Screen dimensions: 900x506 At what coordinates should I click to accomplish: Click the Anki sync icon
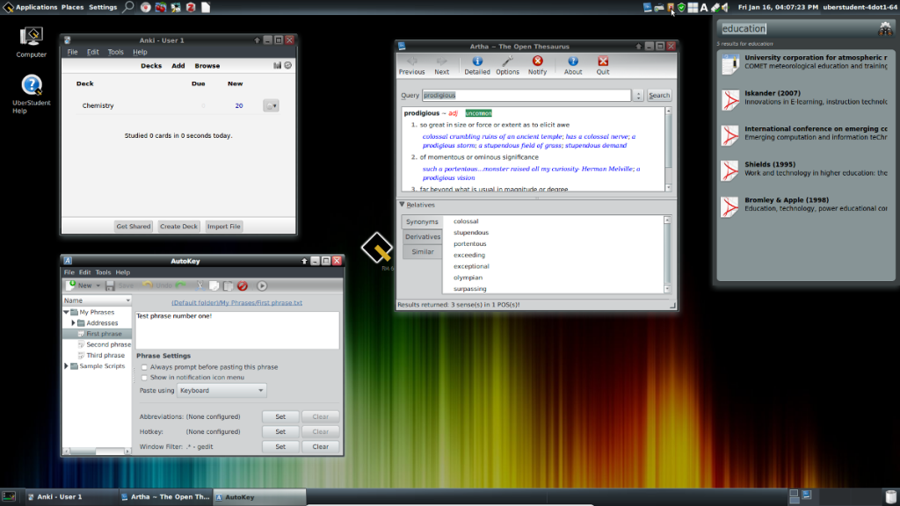(x=288, y=65)
